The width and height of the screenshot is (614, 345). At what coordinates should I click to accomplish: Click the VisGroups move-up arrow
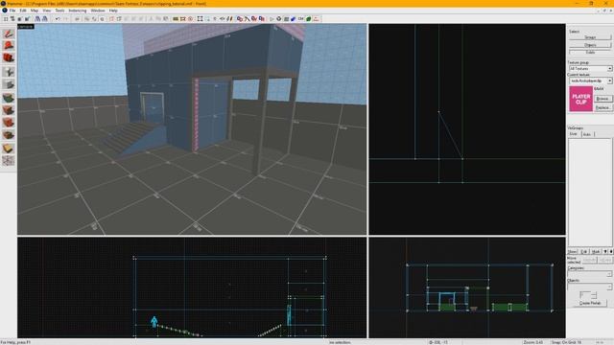tap(605, 251)
